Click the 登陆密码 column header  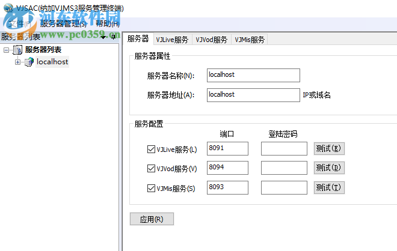[x=283, y=134]
